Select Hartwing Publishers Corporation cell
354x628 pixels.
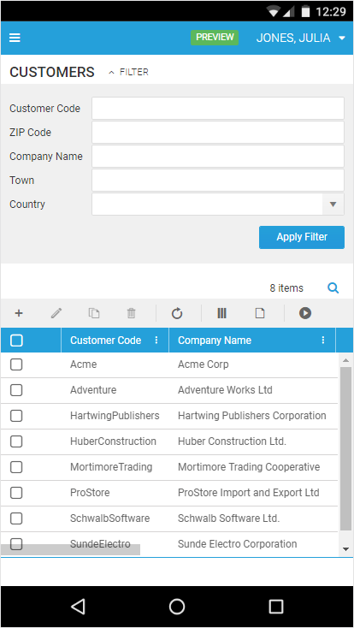pyautogui.click(x=253, y=416)
